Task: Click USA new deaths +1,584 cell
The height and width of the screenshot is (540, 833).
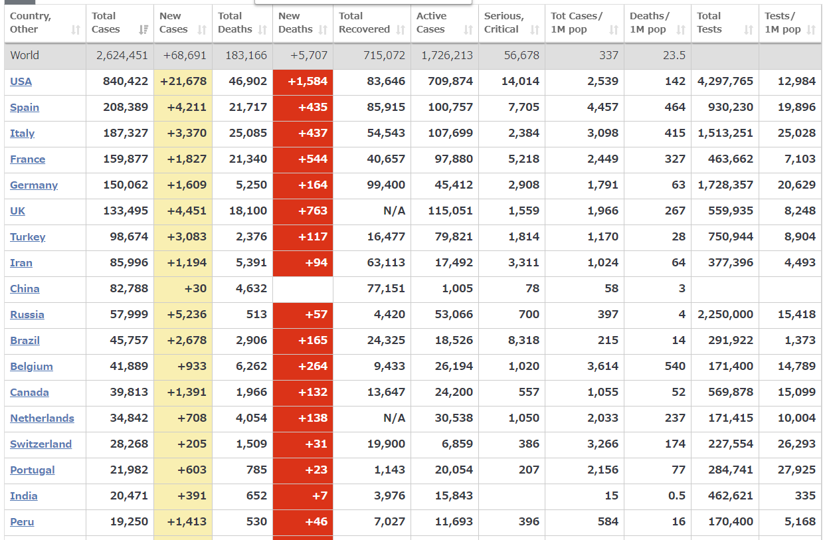Action: [303, 81]
